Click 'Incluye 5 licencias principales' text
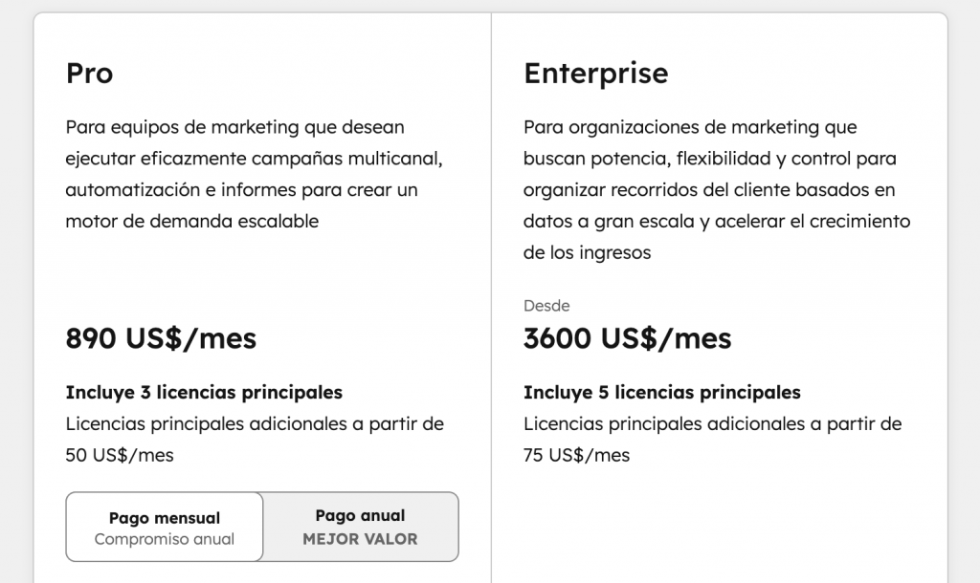Screen dimensions: 980x583 coord(661,392)
